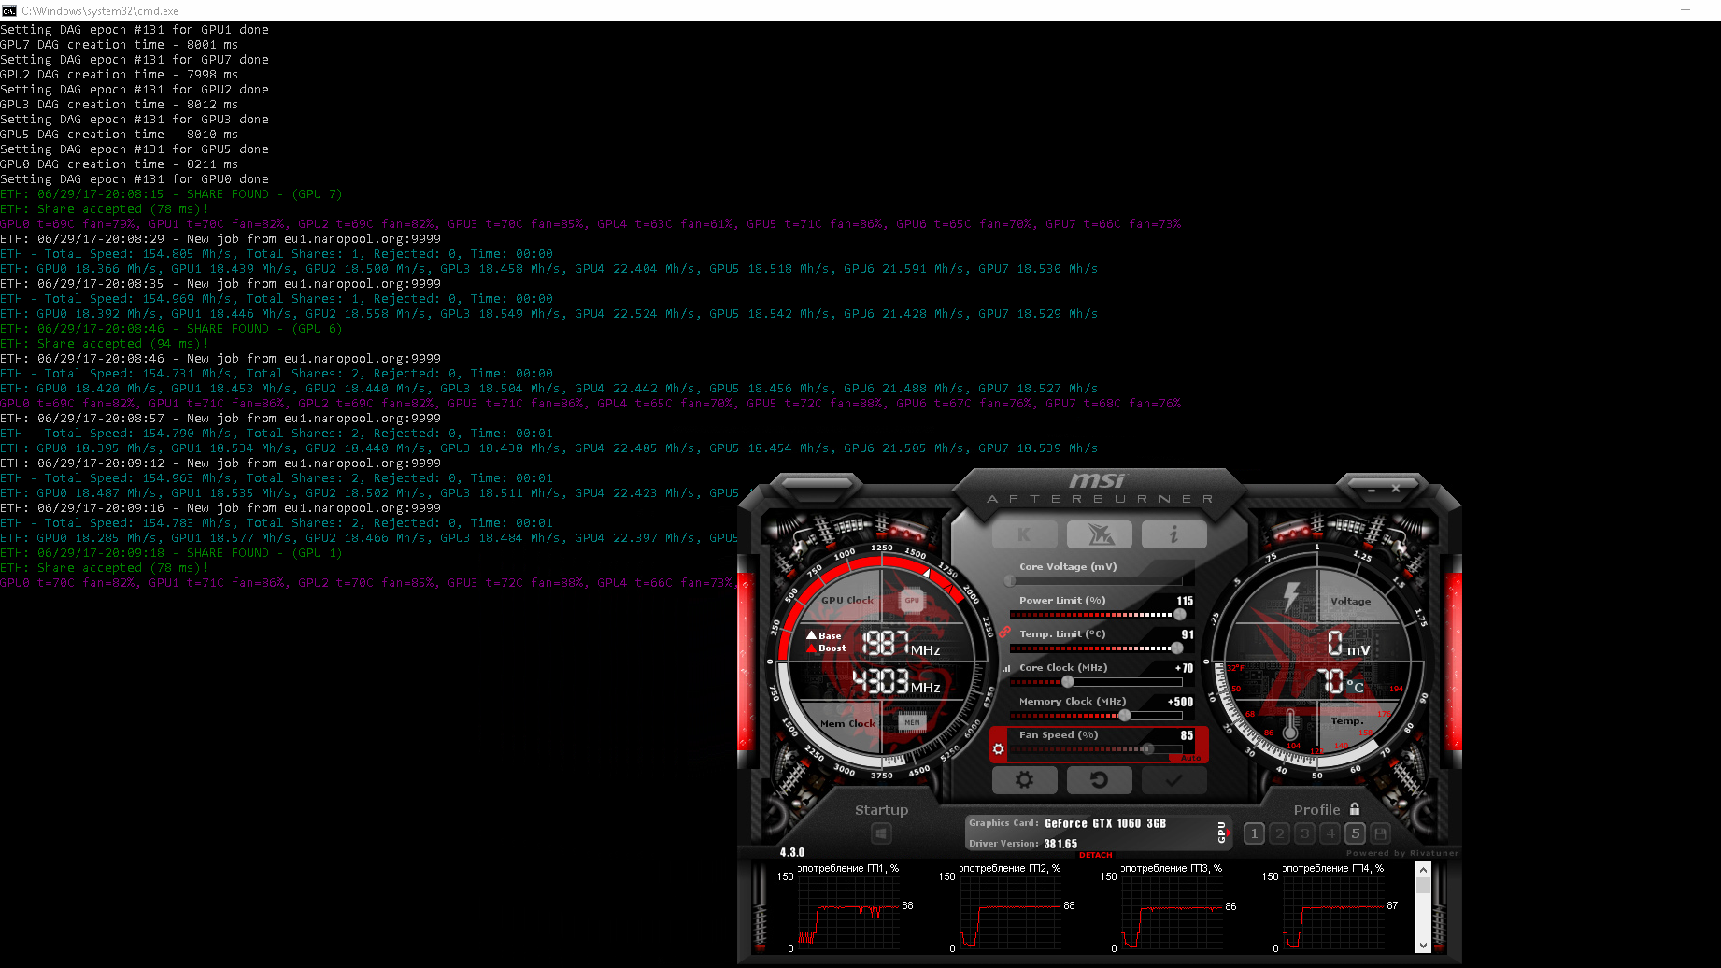Click the red DETACH monitor link
Screen dimensions: 1721x968
pos(1096,855)
